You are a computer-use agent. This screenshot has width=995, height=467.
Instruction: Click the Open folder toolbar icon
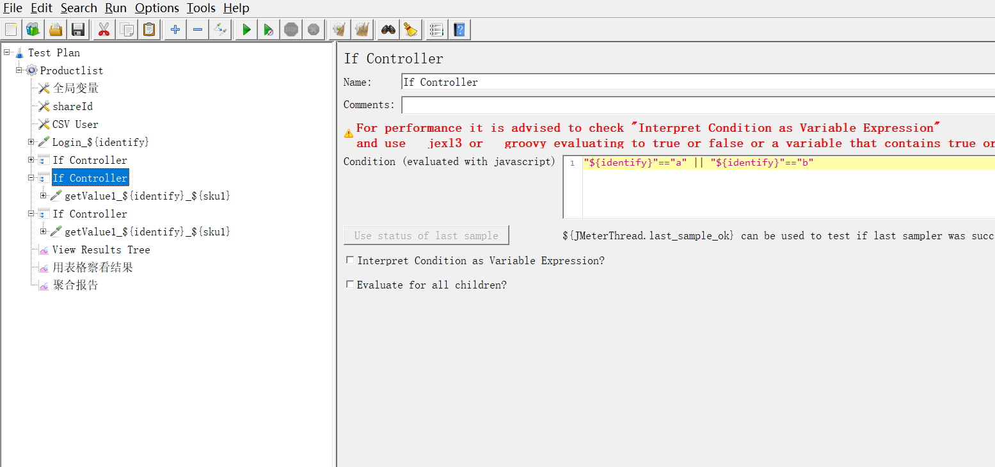coord(56,29)
